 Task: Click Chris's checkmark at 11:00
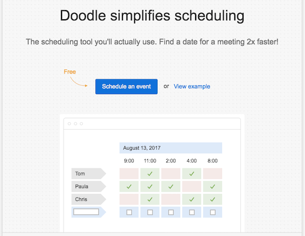[x=150, y=199]
